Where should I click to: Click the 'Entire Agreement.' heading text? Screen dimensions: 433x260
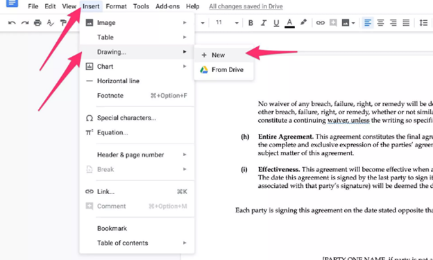286,137
